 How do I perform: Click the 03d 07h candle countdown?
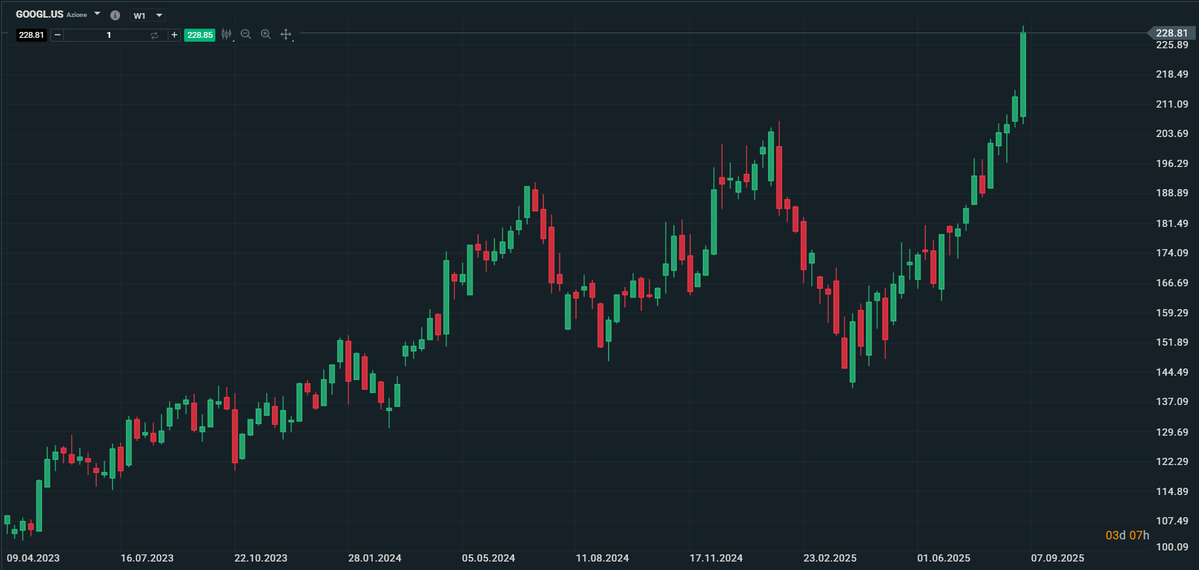tap(1127, 535)
